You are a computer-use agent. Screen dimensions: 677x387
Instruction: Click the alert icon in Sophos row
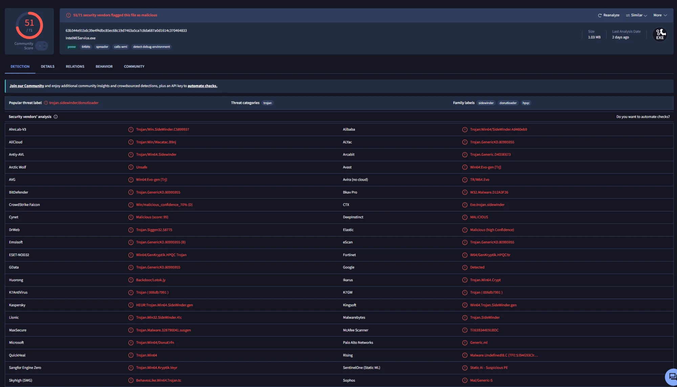tap(465, 380)
